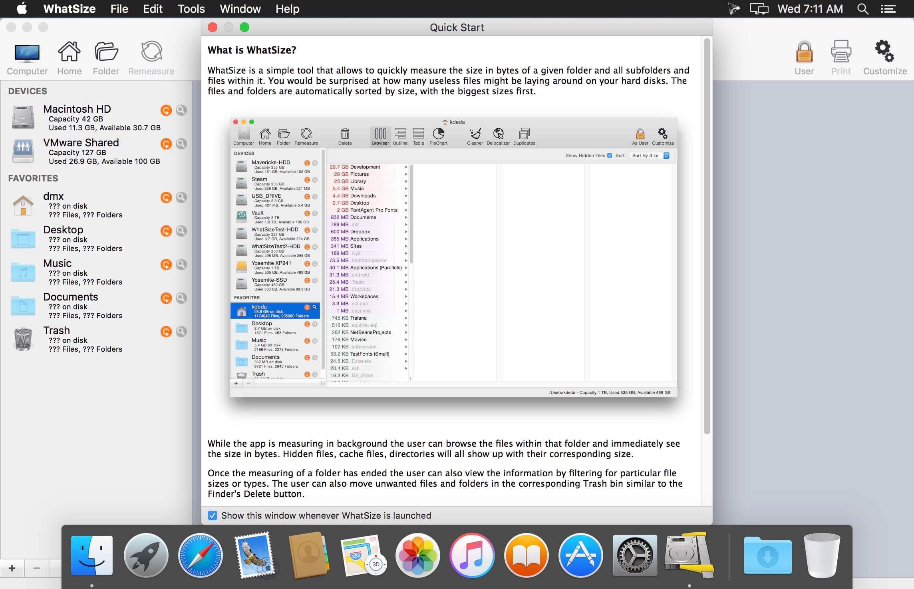Open the Edit menu
The width and height of the screenshot is (914, 589).
tap(153, 9)
